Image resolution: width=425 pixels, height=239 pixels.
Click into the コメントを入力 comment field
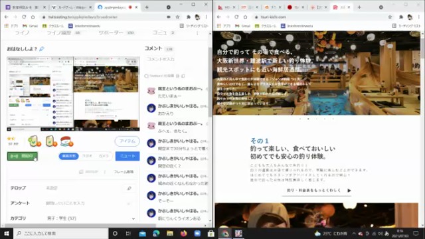175,59
